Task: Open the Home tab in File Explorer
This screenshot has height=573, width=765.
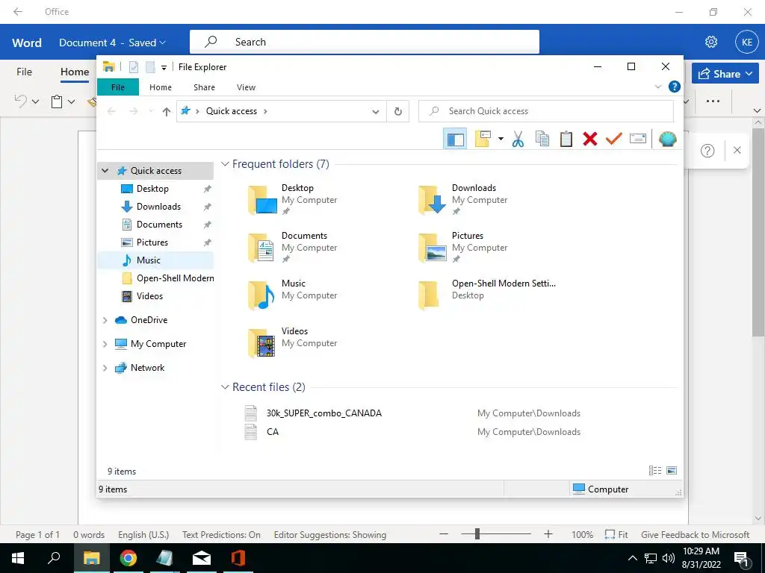Action: 161,87
